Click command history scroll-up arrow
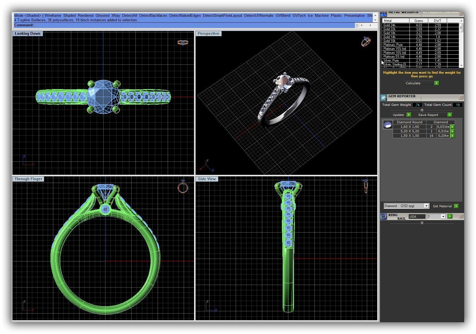The image size is (476, 334). pos(375,15)
